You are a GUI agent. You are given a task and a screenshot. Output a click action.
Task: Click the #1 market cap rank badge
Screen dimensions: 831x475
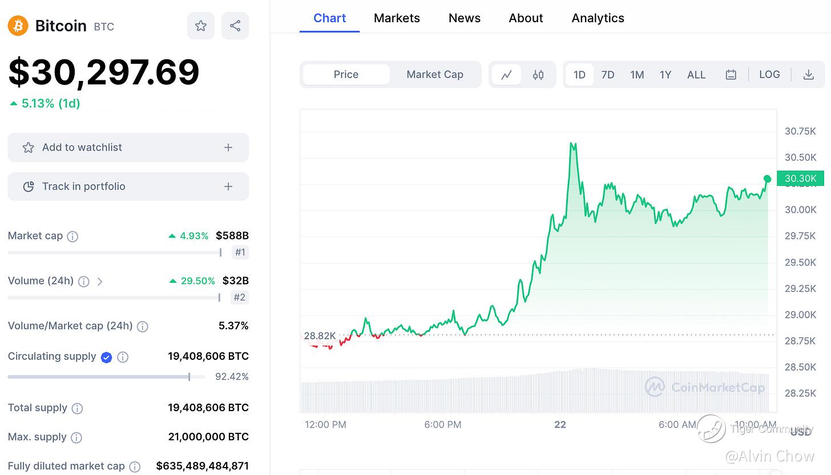240,252
